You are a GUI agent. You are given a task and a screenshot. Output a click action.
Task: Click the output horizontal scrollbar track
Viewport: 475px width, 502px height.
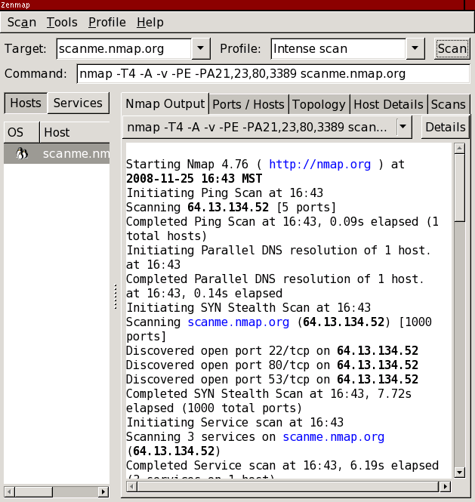tap(288, 487)
